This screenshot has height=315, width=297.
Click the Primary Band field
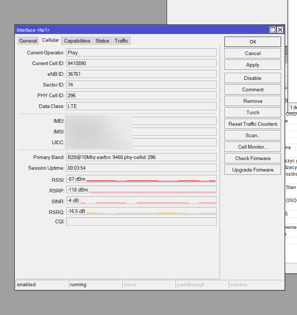(141, 157)
